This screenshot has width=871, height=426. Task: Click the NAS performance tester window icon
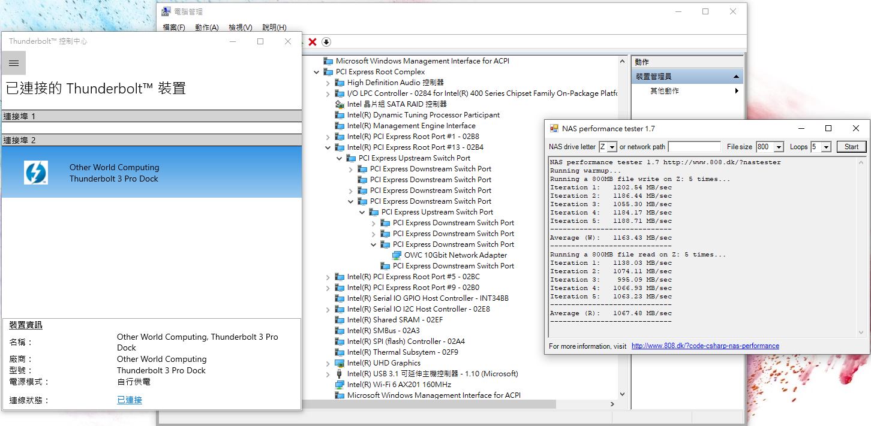coord(554,128)
